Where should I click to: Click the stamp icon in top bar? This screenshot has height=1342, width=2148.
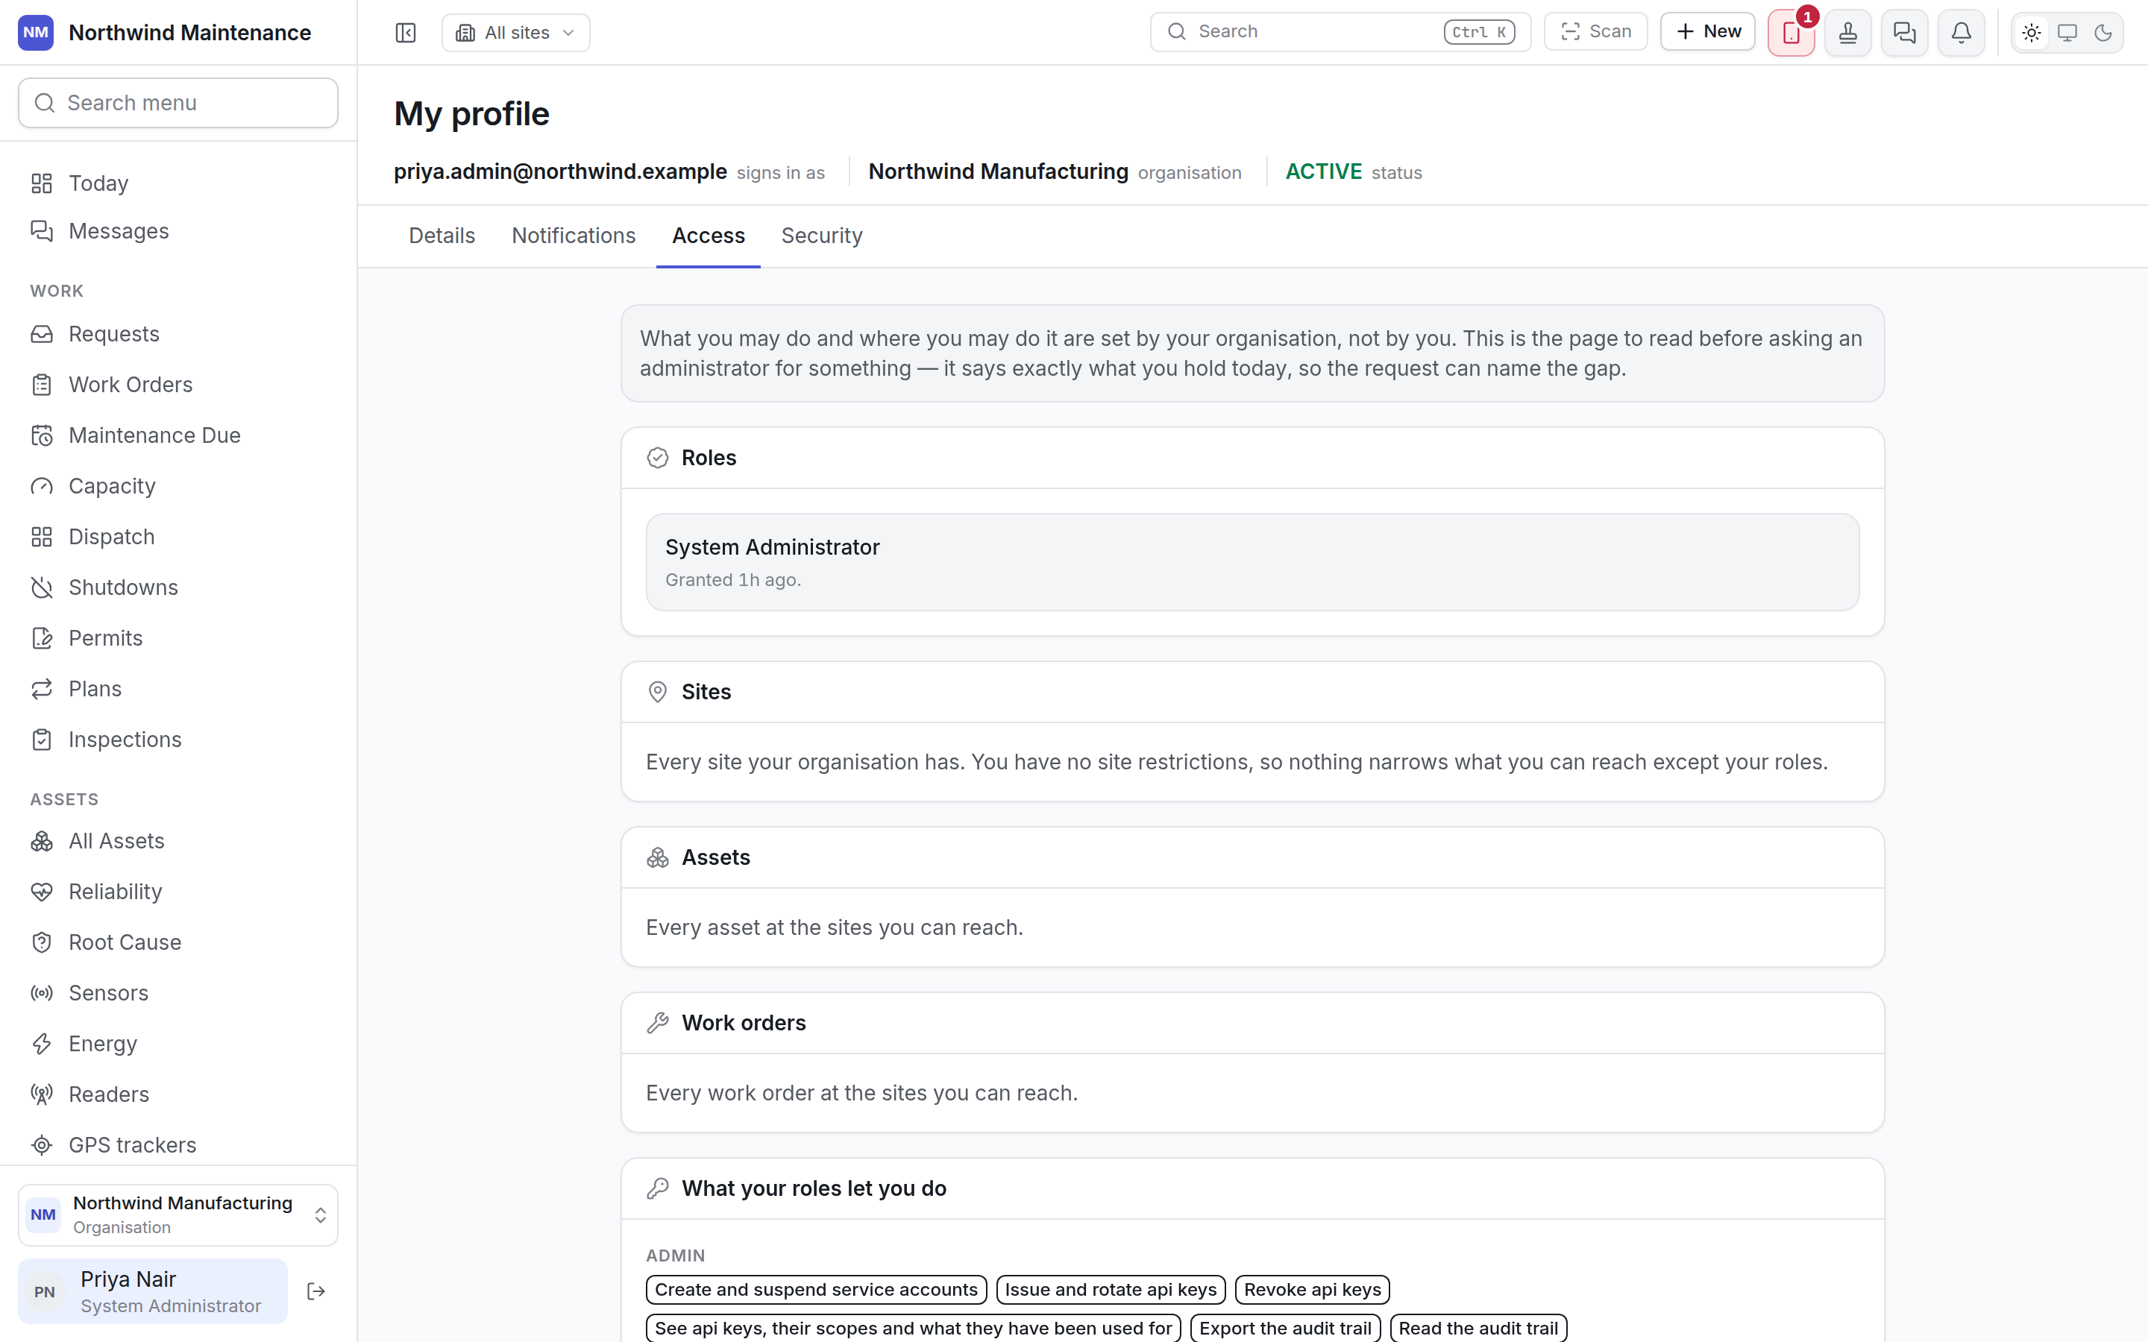pos(1848,33)
